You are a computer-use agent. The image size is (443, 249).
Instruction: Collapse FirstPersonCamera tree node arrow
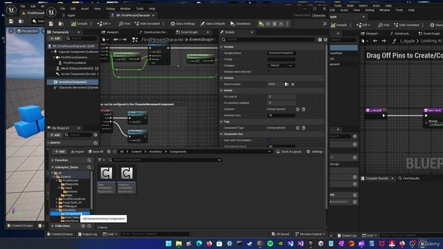coord(54,57)
